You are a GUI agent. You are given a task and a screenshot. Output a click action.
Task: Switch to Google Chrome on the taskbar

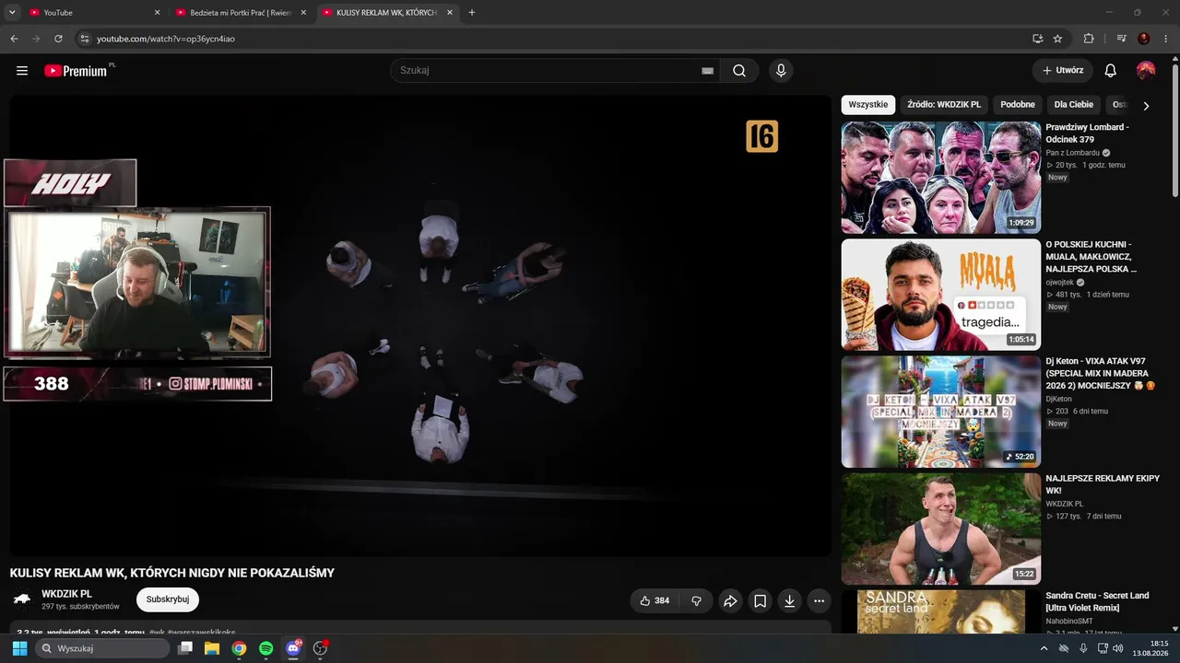(239, 648)
